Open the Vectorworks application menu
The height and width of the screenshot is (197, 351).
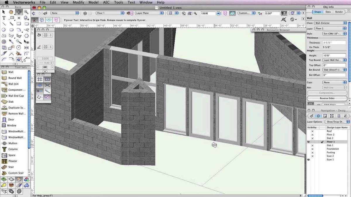pos(25,2)
